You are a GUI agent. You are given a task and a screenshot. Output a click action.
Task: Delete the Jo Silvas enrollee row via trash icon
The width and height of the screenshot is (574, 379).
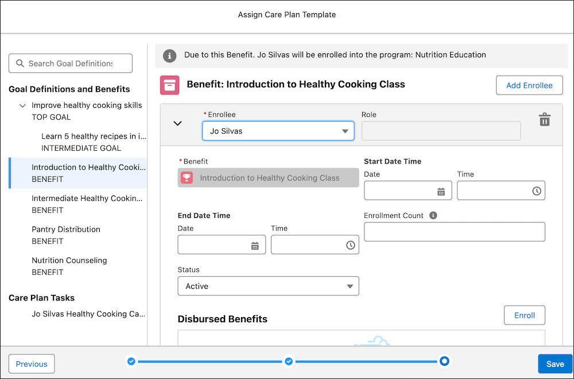[544, 119]
